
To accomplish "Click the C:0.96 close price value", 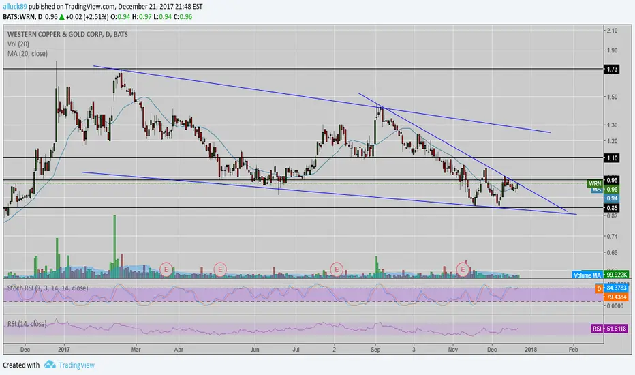I will (183, 16).
